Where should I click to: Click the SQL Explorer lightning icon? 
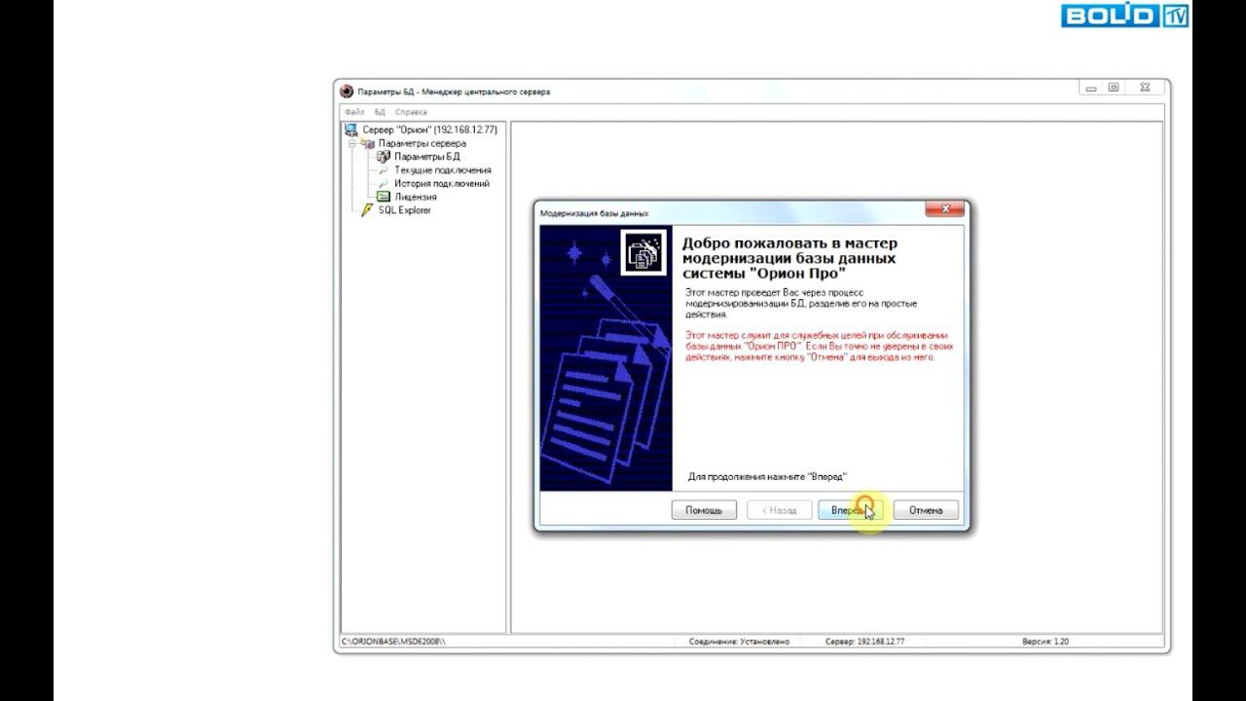367,210
